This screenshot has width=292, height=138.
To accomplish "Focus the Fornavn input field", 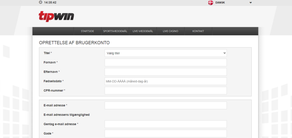I will [166, 62].
